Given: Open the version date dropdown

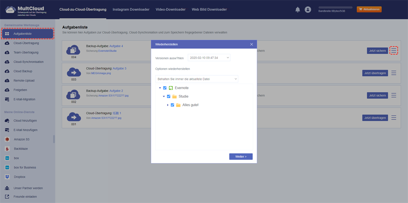Looking at the screenshot, I should pyautogui.click(x=209, y=58).
